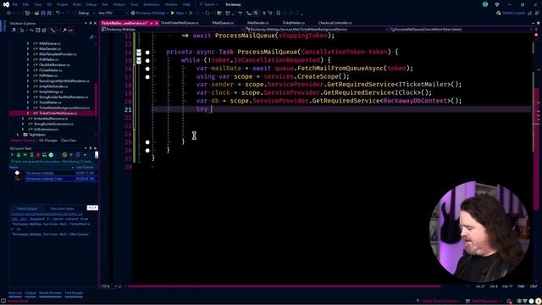Image resolution: width=542 pixels, height=305 pixels.
Task: Click the NCrunch run tests play icon
Action: [12, 155]
